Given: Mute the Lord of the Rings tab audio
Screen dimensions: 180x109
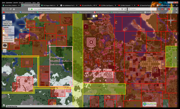Looking at the screenshot, I should point(94,5).
